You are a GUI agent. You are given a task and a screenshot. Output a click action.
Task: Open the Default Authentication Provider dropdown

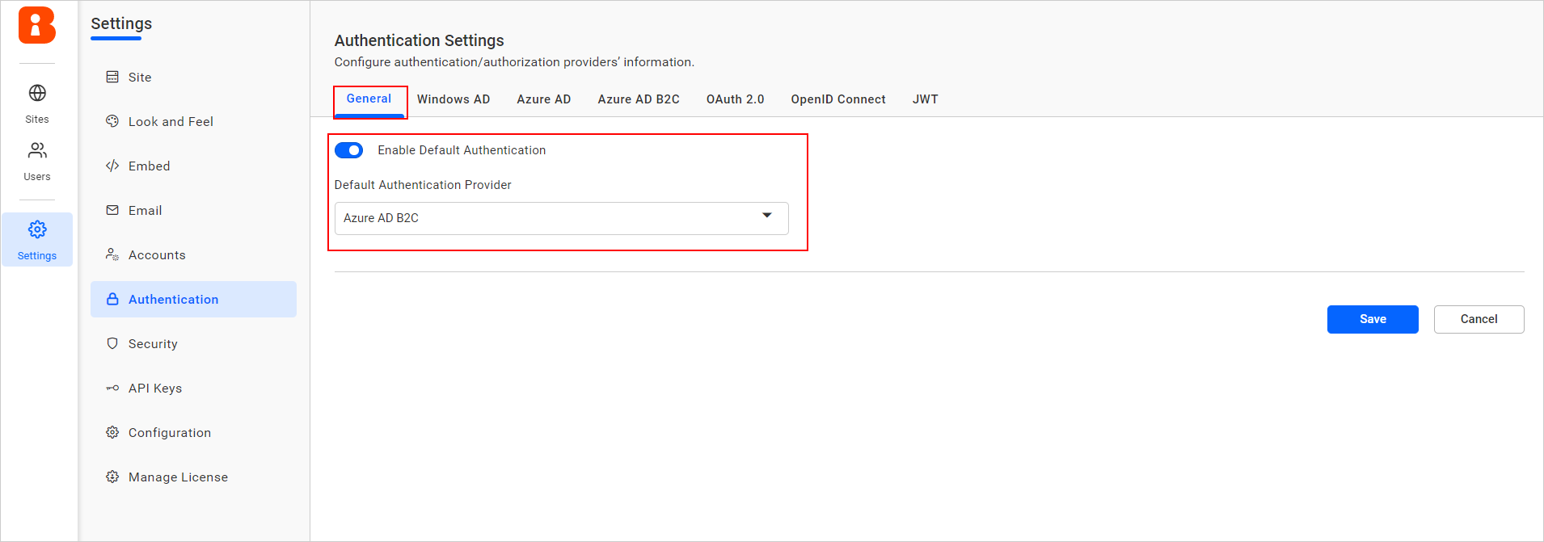click(562, 218)
